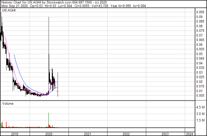Click the 2023 year marker

coord(165,134)
